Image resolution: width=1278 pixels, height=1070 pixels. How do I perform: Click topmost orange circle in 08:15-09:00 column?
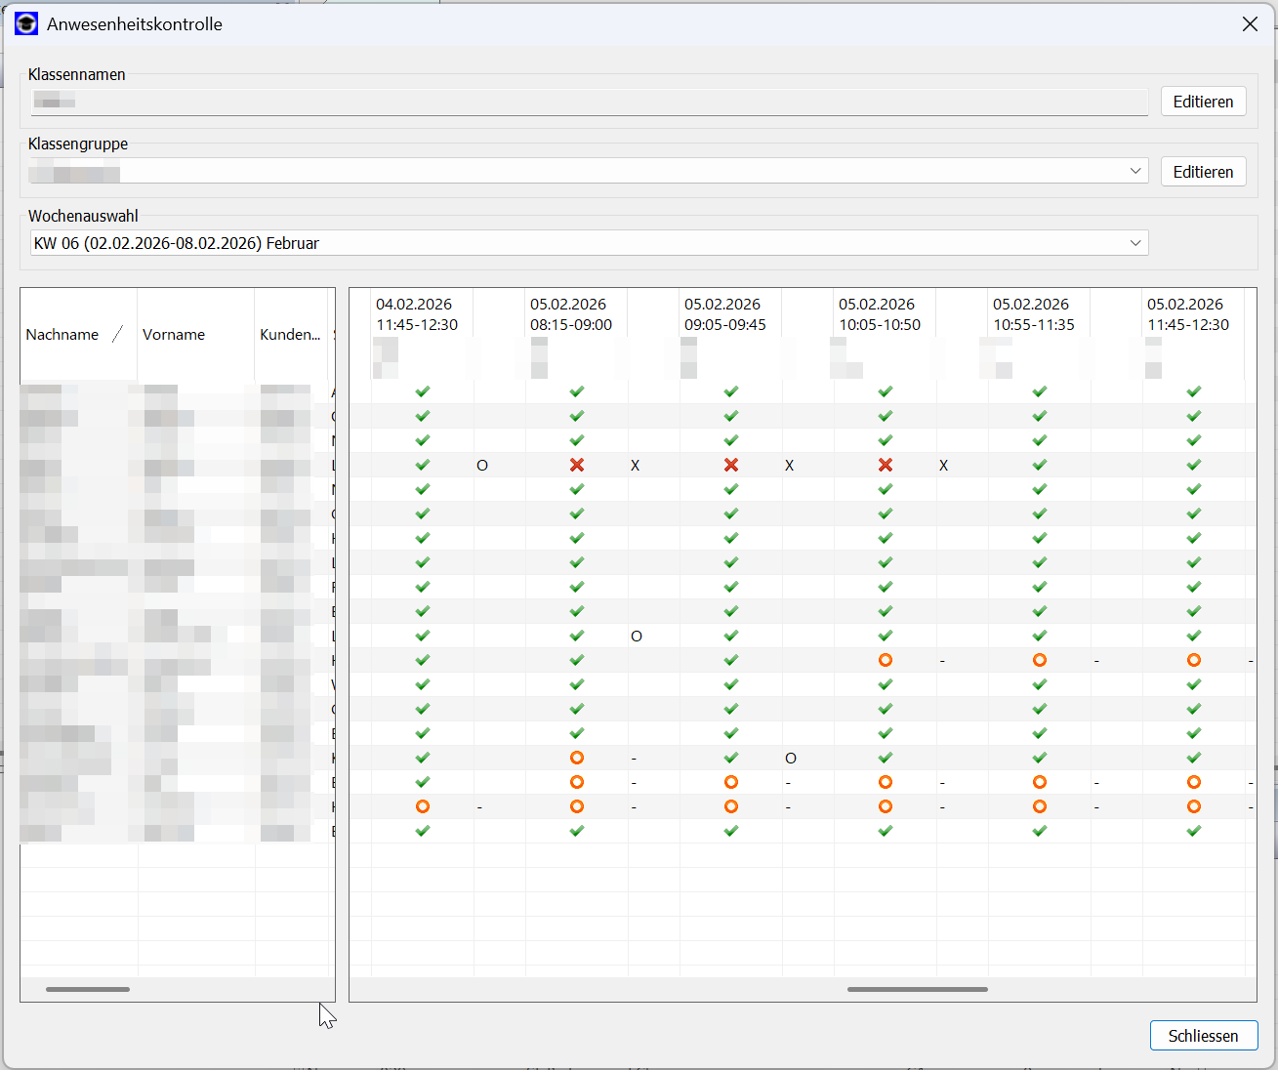[x=577, y=758]
